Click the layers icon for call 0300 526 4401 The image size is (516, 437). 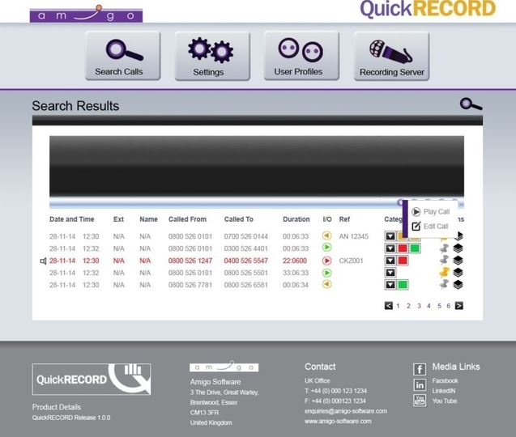(x=458, y=248)
